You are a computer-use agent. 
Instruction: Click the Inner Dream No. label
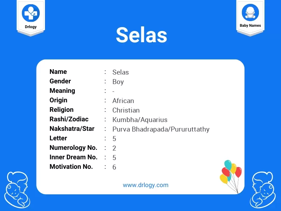coord(73,157)
